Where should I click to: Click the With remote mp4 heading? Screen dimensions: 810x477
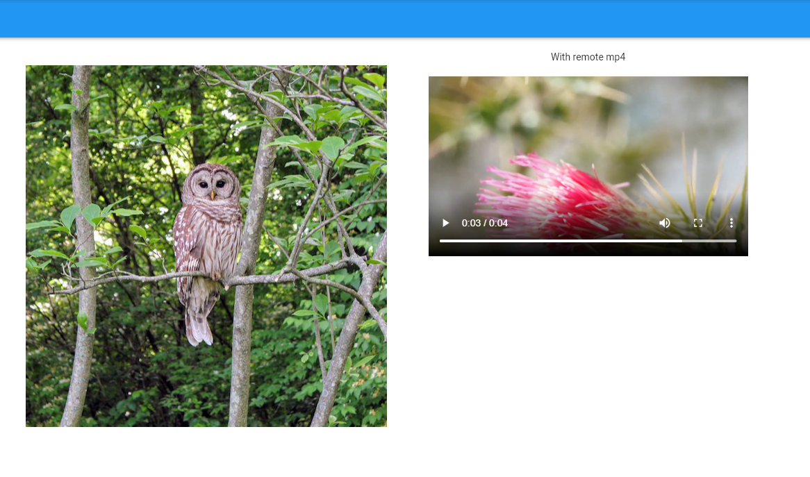pos(588,57)
